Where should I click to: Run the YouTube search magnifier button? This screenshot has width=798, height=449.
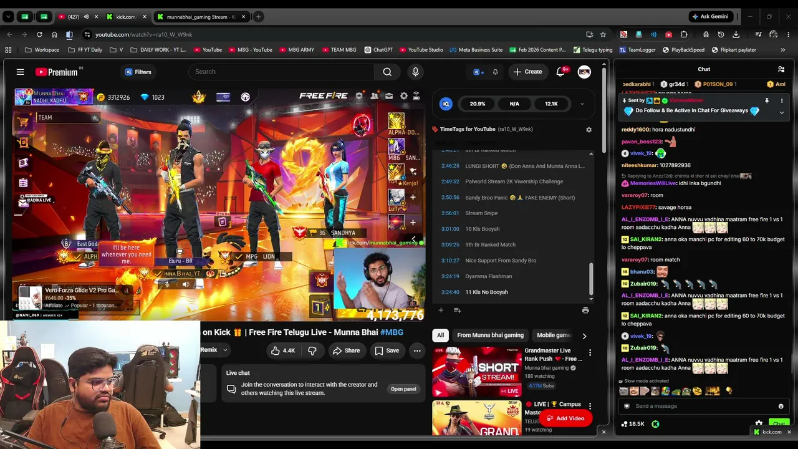[387, 72]
